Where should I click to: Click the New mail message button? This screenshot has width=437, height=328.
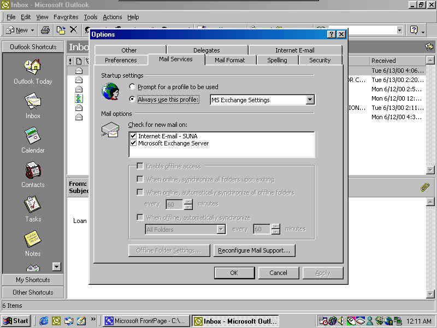pyautogui.click(x=17, y=30)
